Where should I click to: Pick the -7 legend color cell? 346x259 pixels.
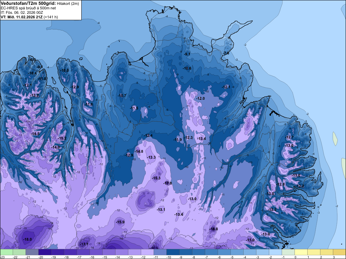(x=211, y=252)
